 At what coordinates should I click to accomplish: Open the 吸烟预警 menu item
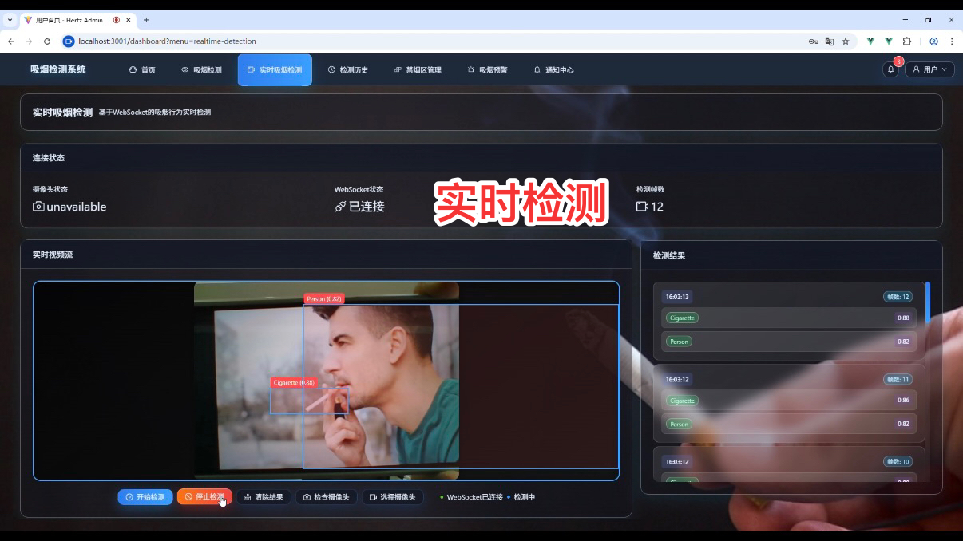coord(487,70)
